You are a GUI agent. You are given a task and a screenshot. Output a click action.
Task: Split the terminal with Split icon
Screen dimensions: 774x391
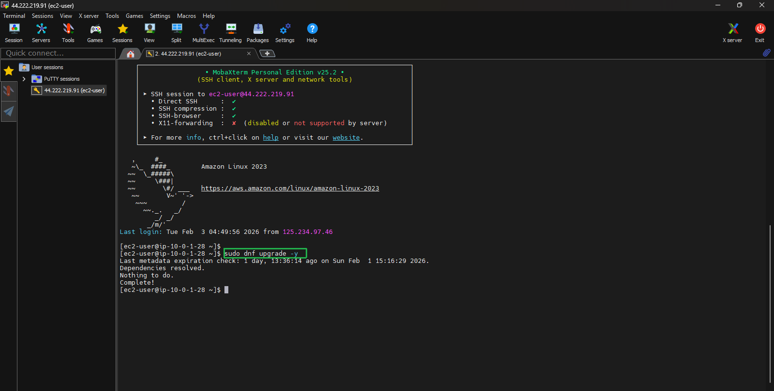(177, 33)
